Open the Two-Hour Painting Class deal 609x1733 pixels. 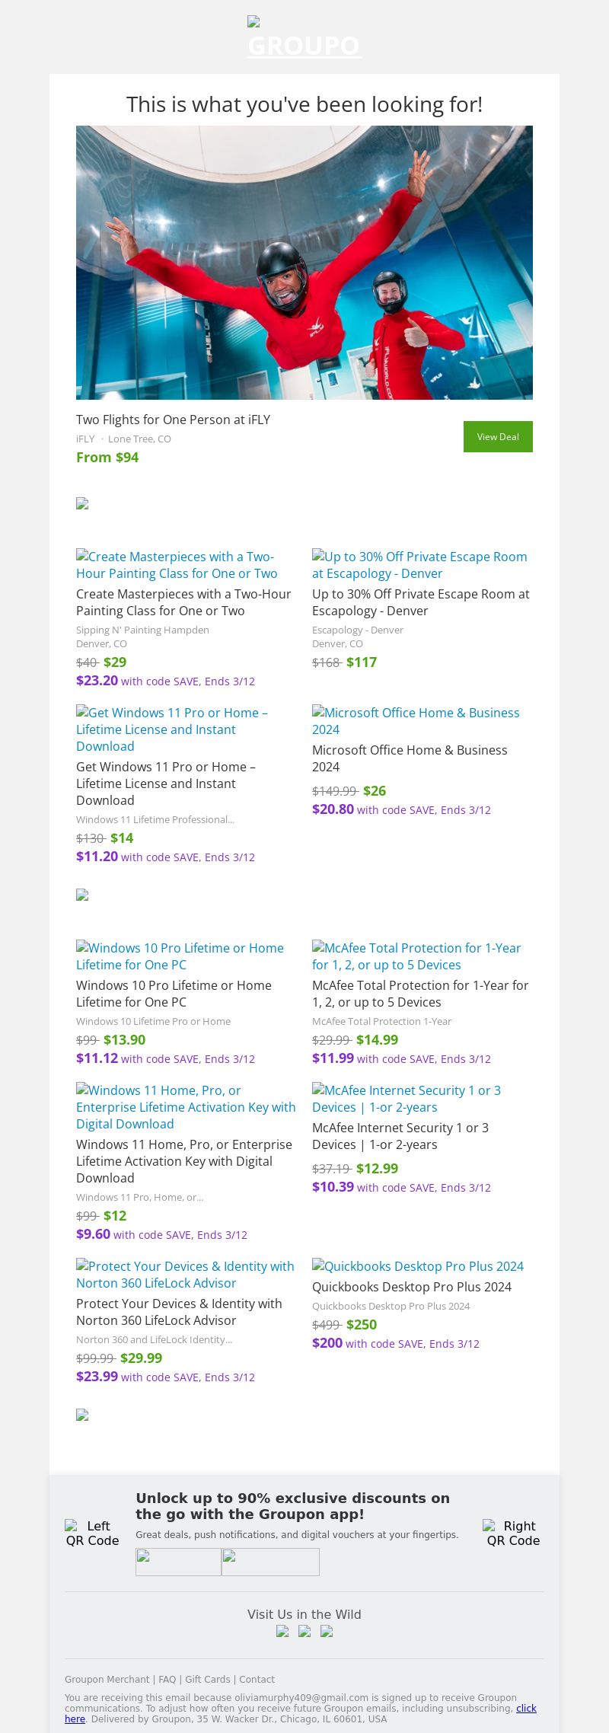(x=183, y=602)
